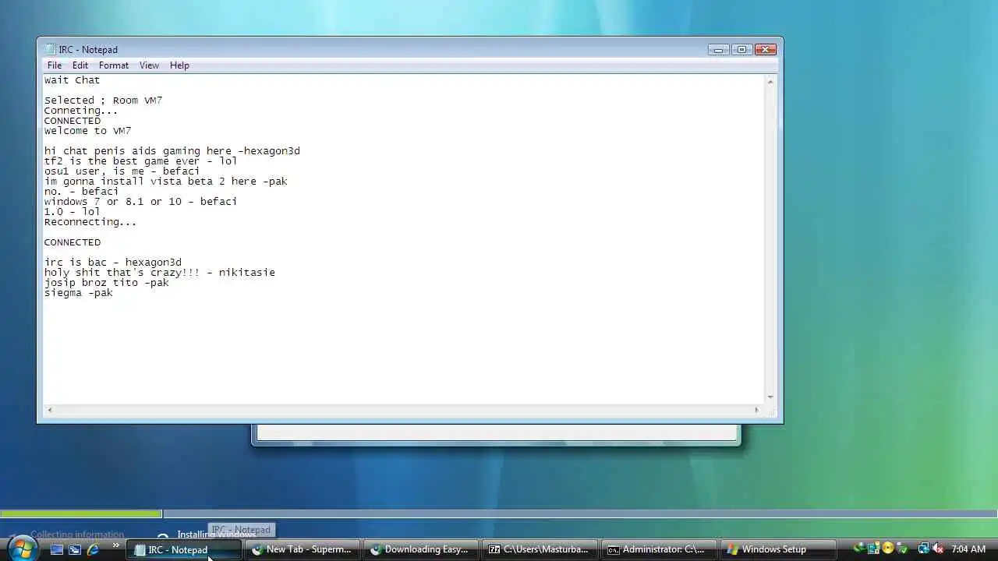This screenshot has height=561, width=998.
Task: Open the File menu in Notepad
Action: tap(54, 65)
